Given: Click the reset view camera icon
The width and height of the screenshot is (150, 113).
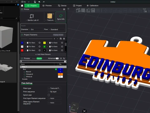Looking at the screenshot, I should 84,111.
